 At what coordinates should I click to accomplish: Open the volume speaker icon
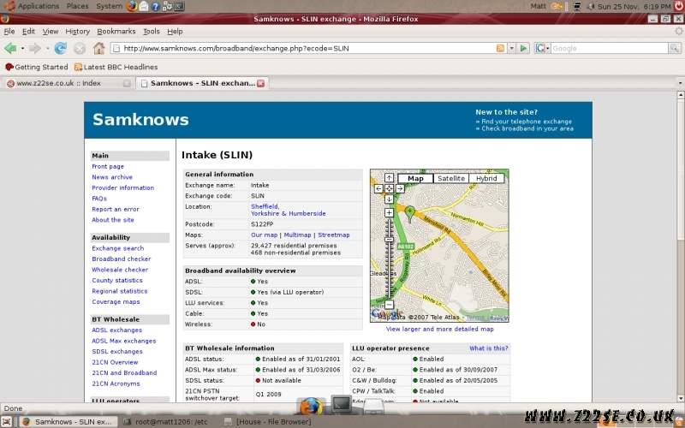point(591,6)
